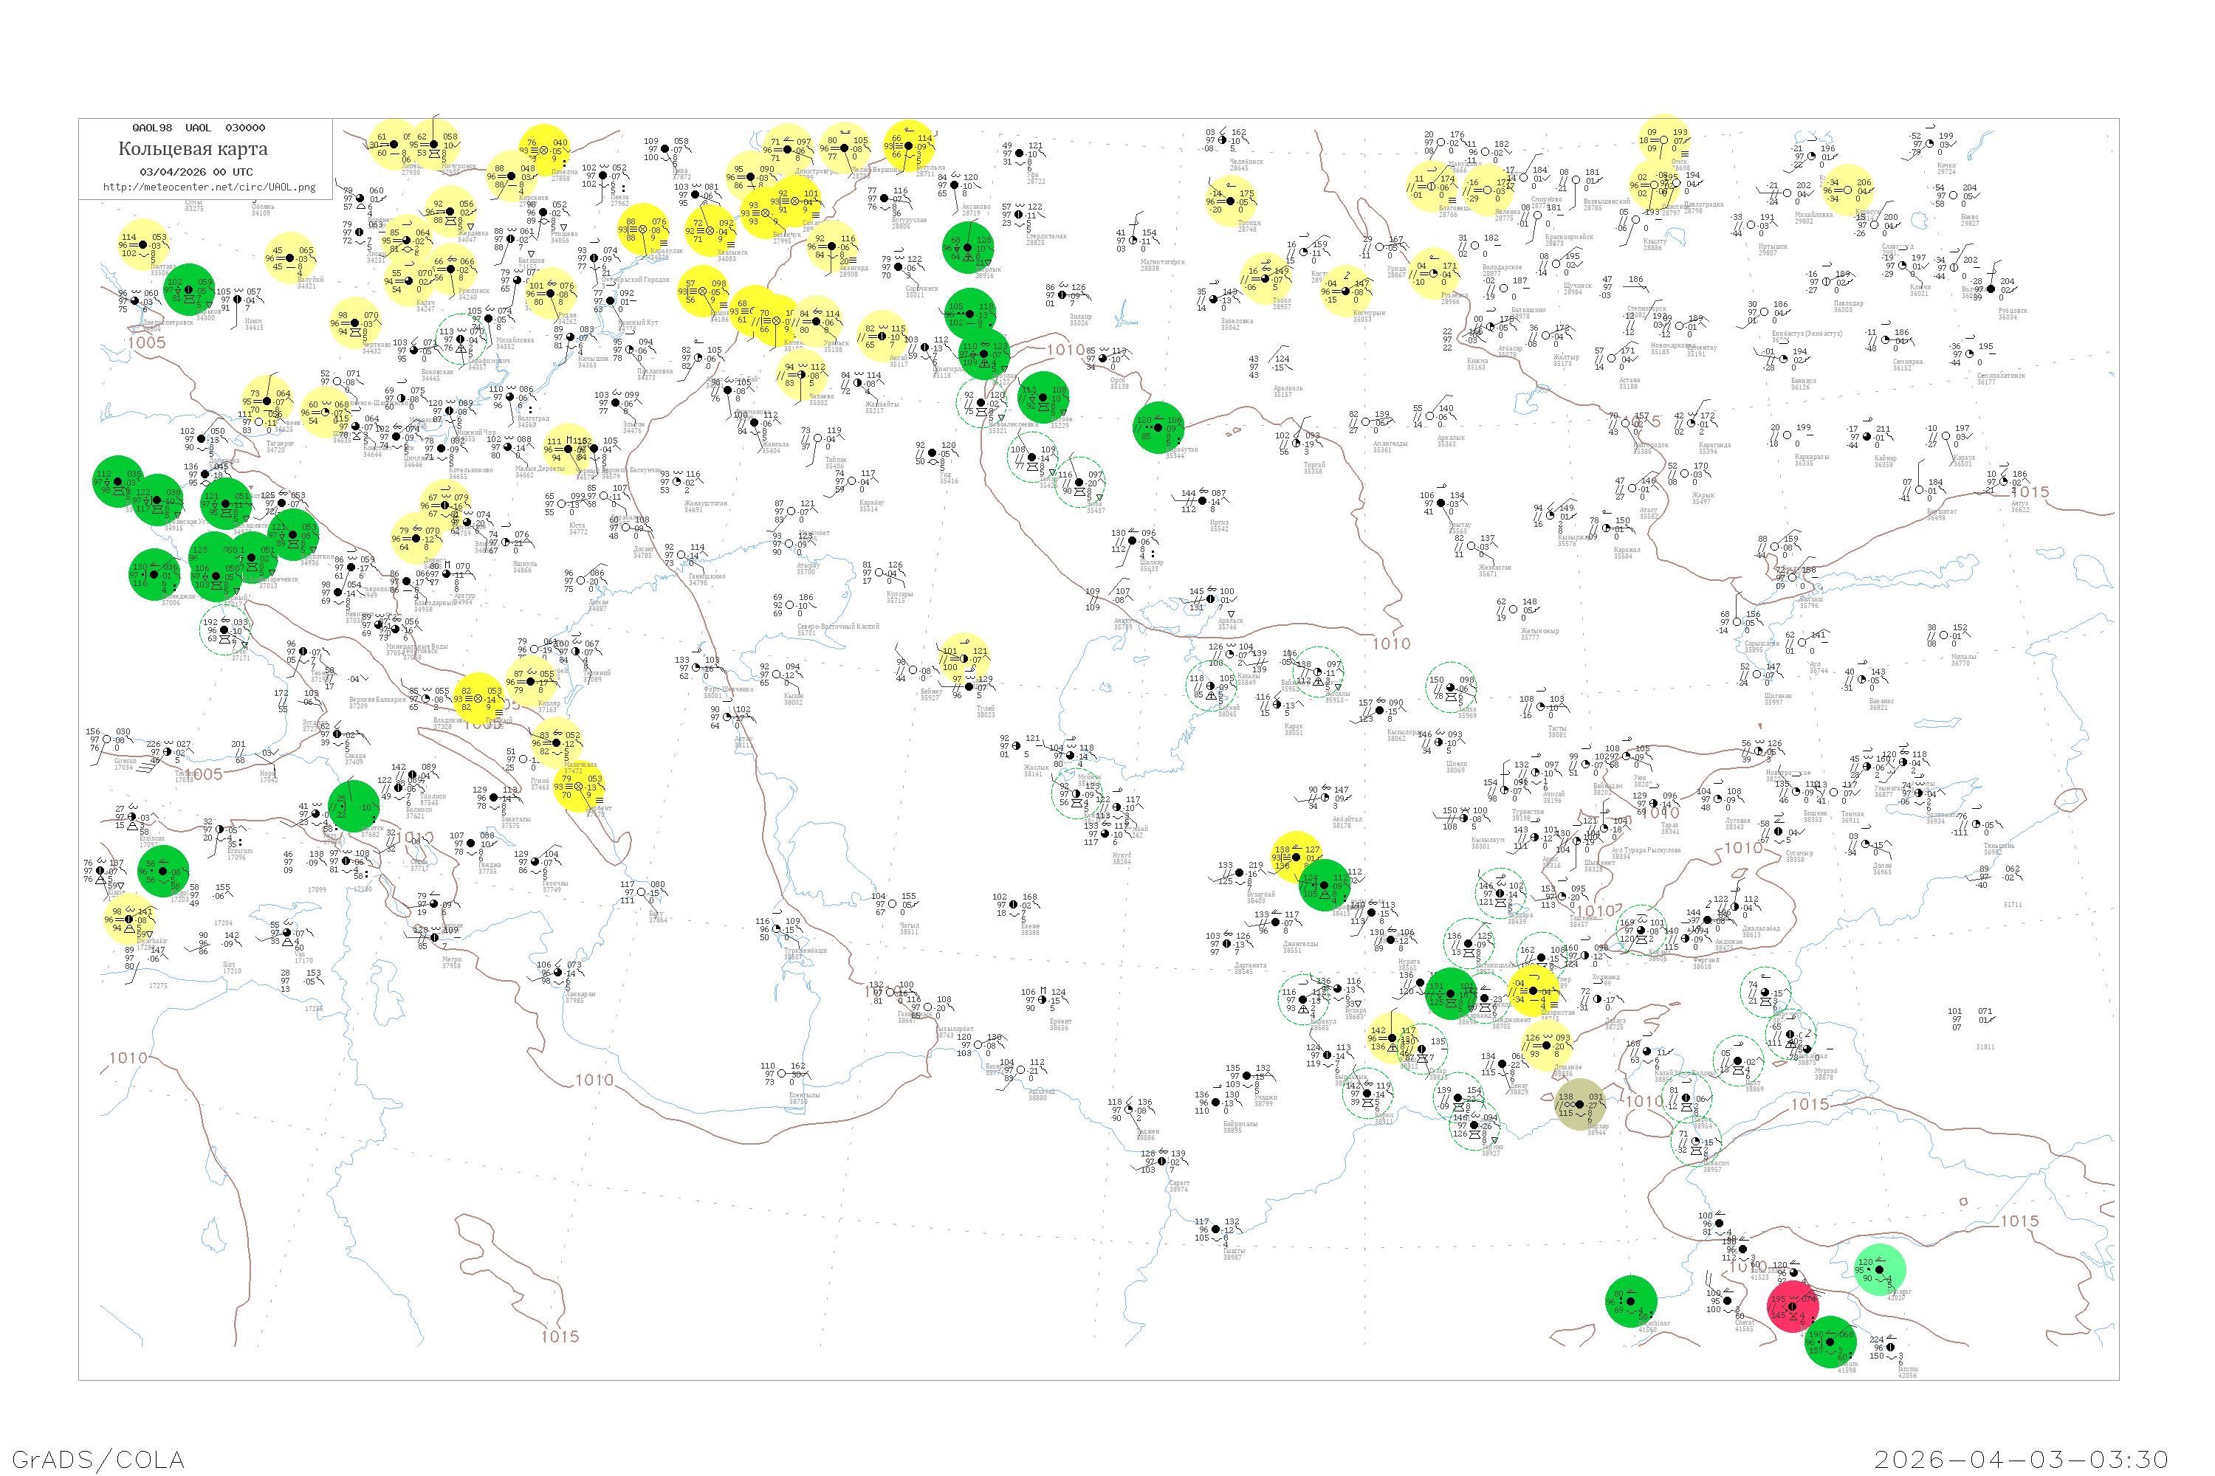Click the 03/04/2026 00 UTC date text
The width and height of the screenshot is (2215, 1476).
(196, 171)
